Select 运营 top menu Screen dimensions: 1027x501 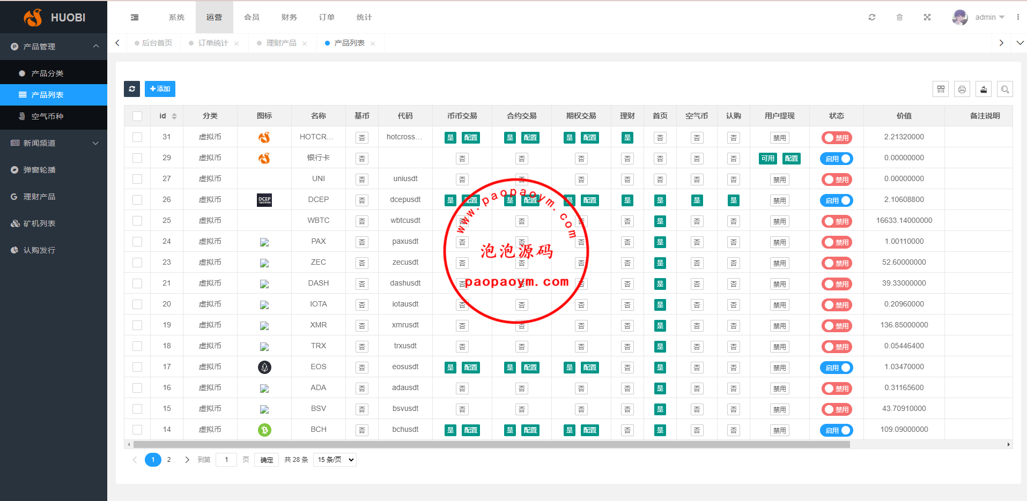[214, 17]
